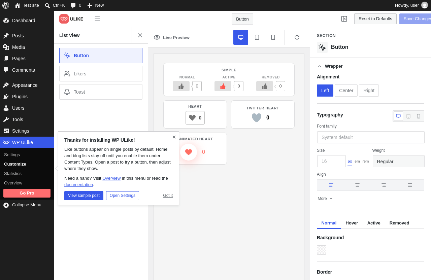Open the Tools menu

[x=27, y=119]
